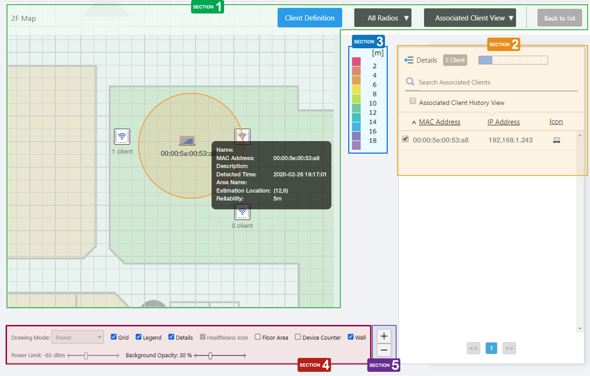Viewport: 590px width, 376px height.
Task: Enable Associated Client History View checkbox
Action: click(413, 101)
